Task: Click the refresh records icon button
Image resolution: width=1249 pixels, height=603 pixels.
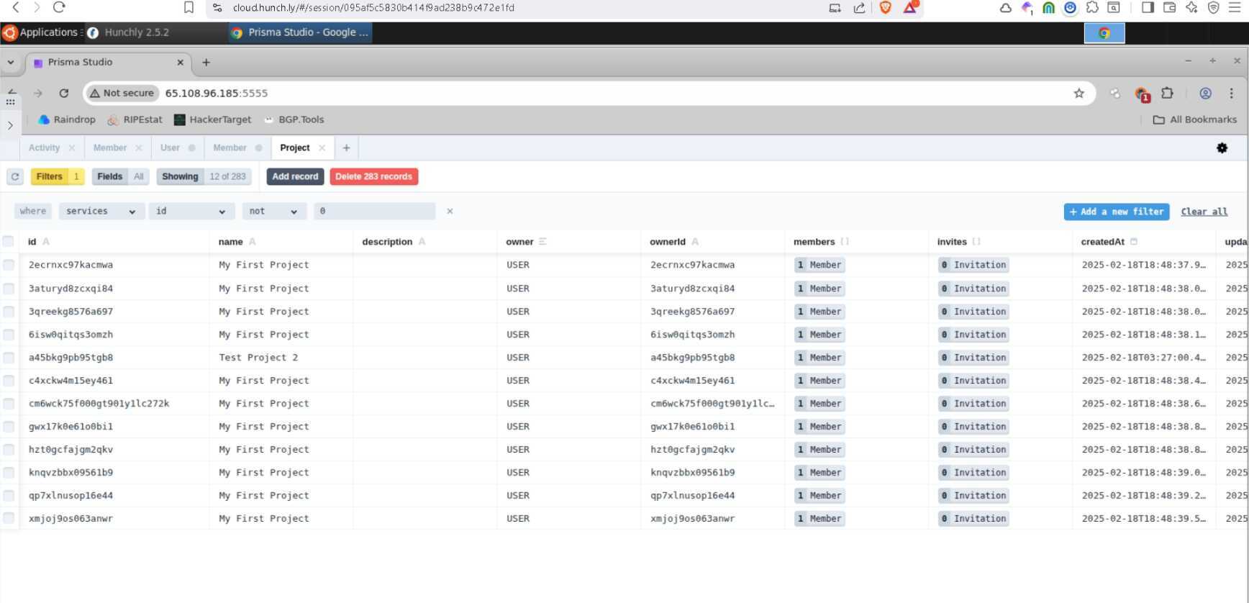Action: [15, 176]
